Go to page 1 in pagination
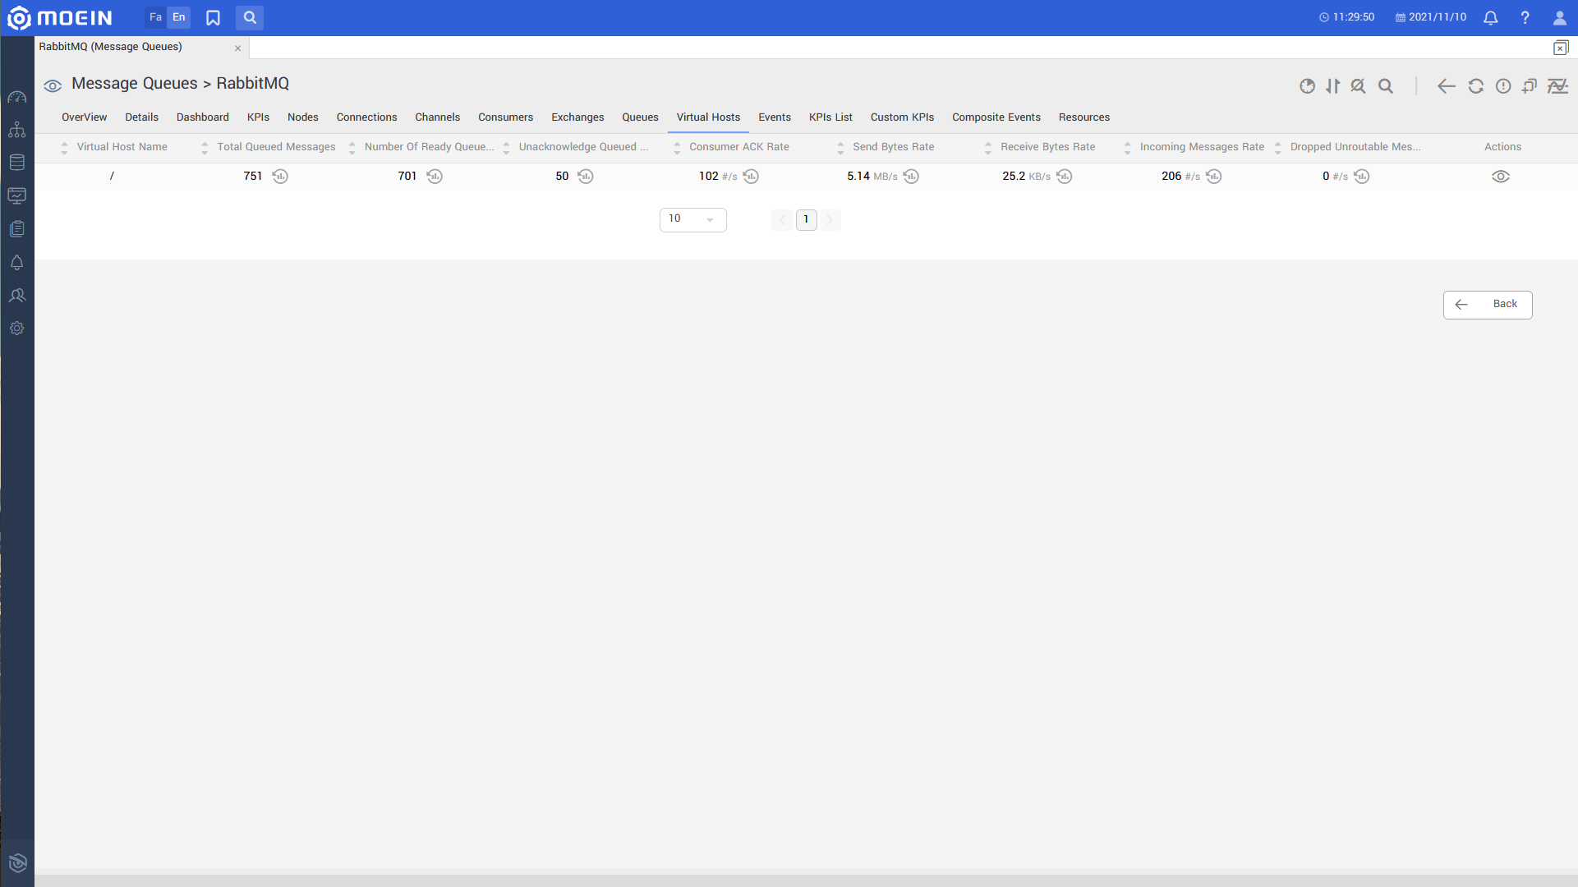The height and width of the screenshot is (887, 1578). [x=806, y=220]
